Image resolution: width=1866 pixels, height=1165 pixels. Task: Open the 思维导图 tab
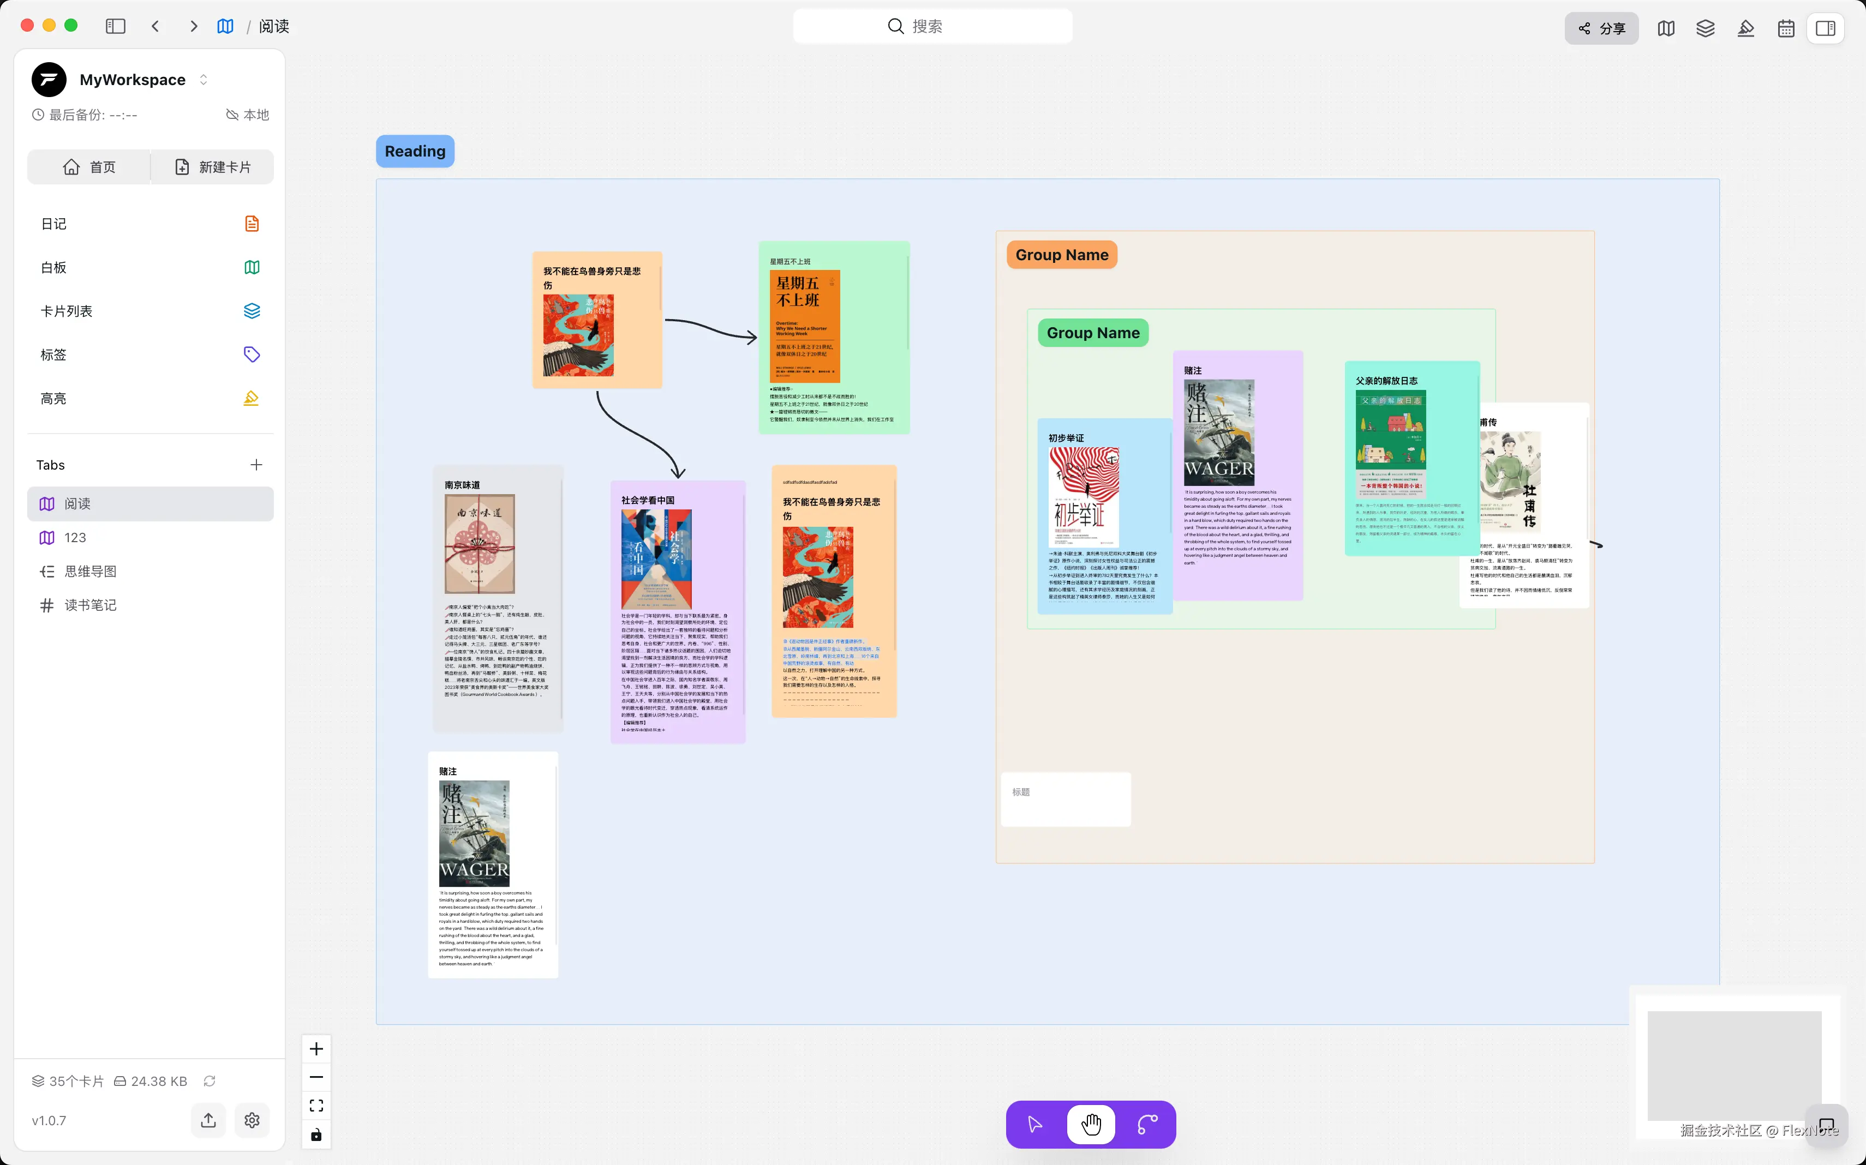pyautogui.click(x=90, y=572)
